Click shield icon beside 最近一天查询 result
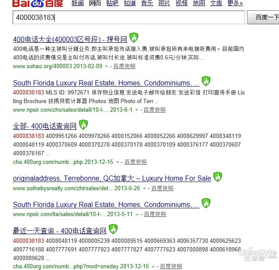 113,229
